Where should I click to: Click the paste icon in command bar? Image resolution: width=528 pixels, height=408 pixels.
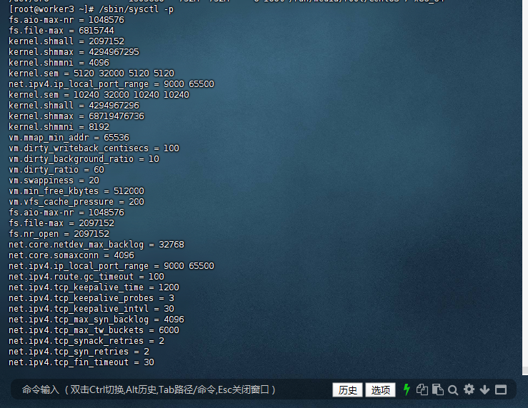click(x=437, y=389)
